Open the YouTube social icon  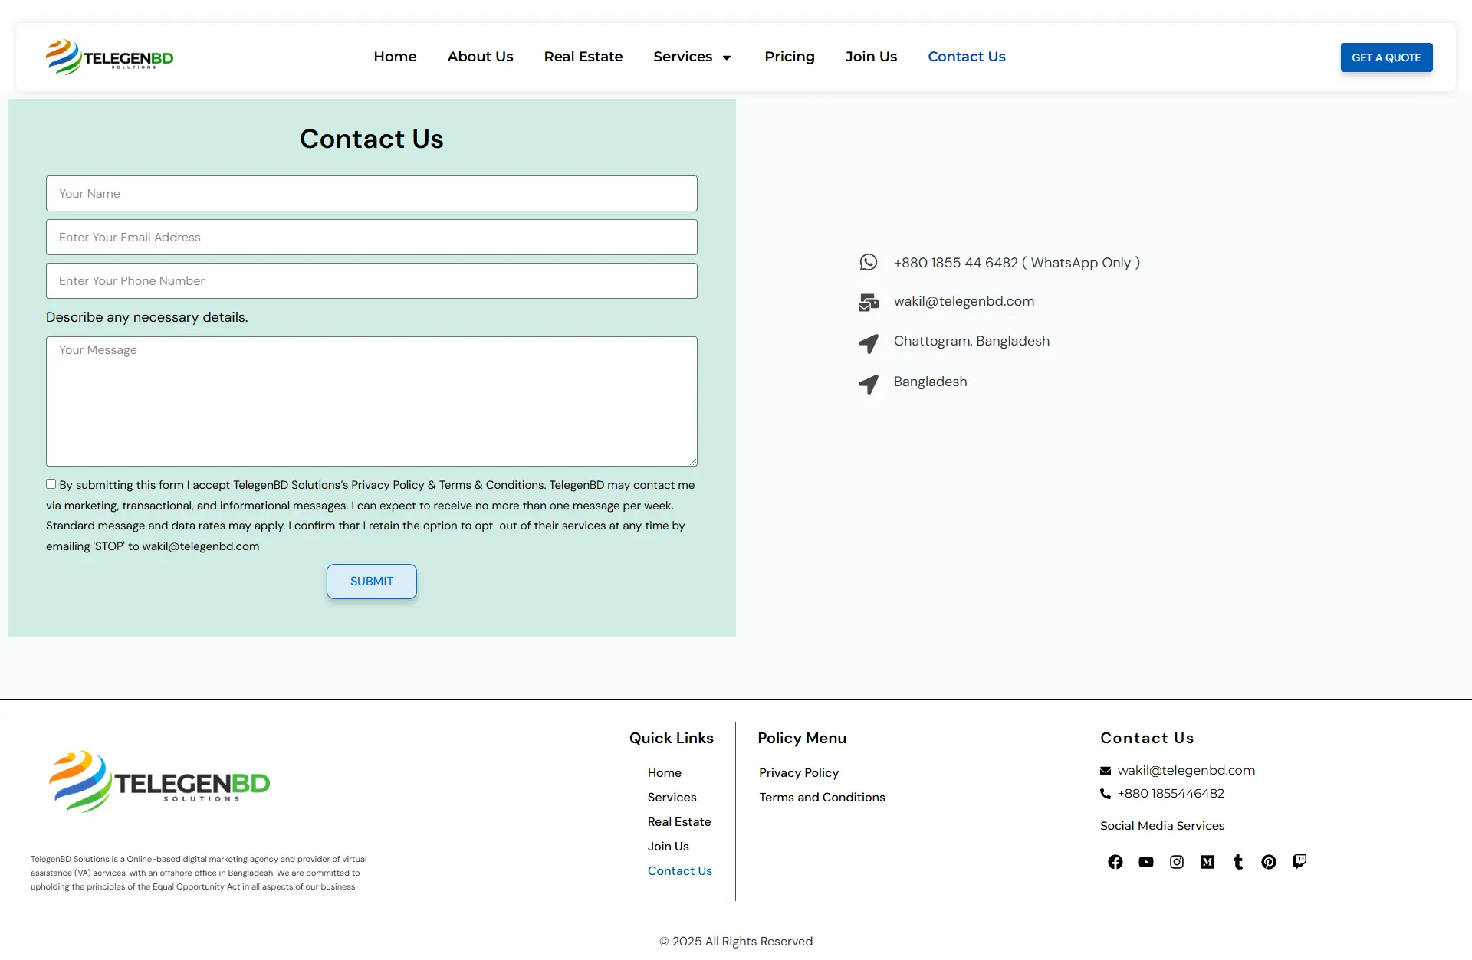point(1146,862)
